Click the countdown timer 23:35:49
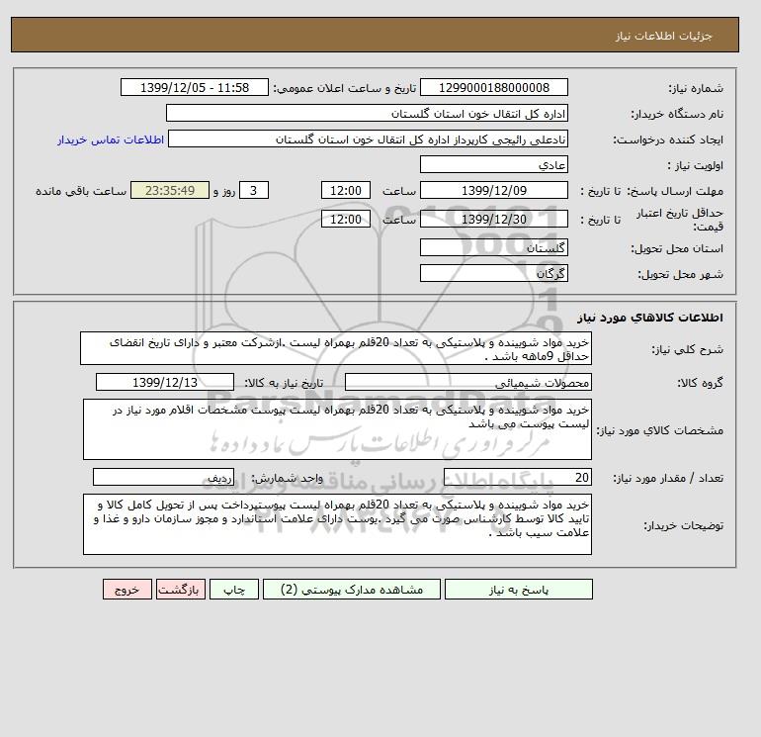The height and width of the screenshot is (737, 761). [x=170, y=191]
